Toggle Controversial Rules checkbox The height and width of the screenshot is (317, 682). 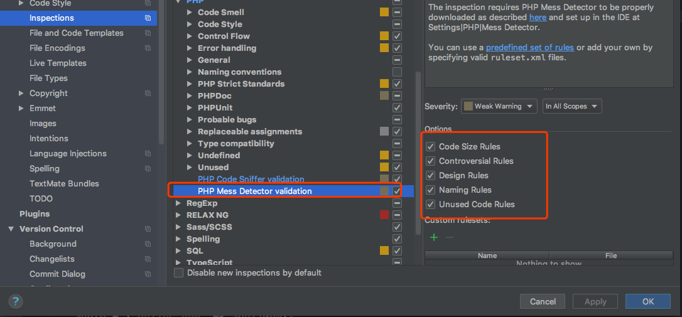[x=431, y=161]
